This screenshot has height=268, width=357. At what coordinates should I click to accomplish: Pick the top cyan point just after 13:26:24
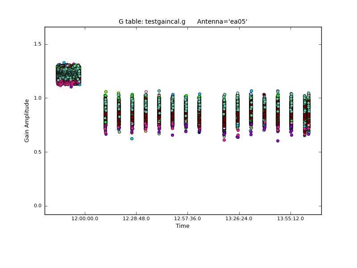[251, 91]
